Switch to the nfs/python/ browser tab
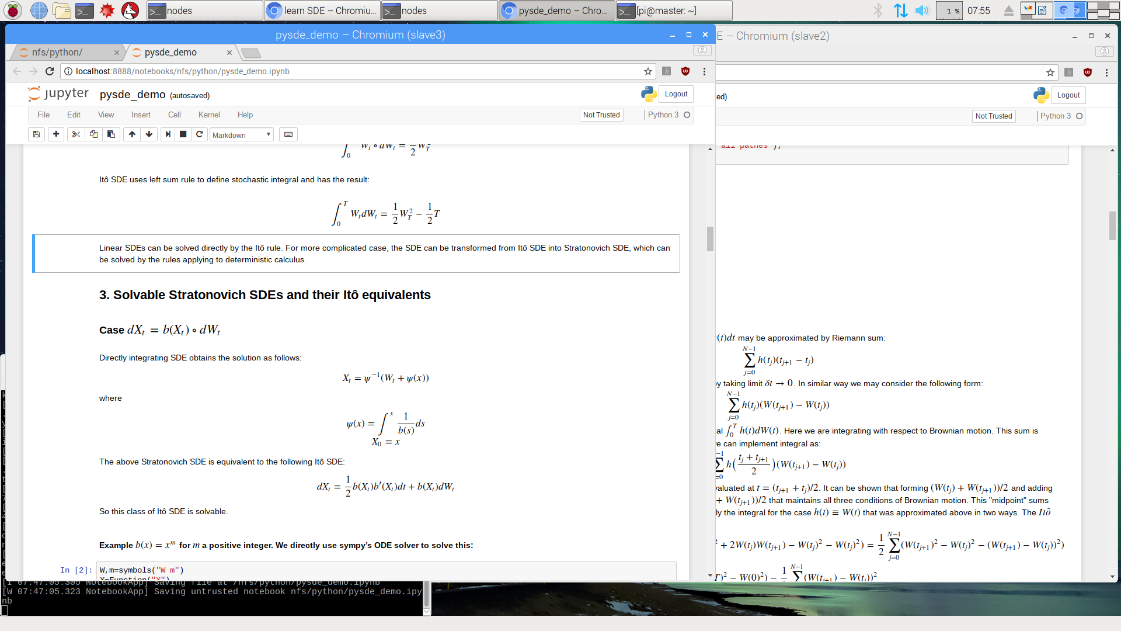 point(64,53)
